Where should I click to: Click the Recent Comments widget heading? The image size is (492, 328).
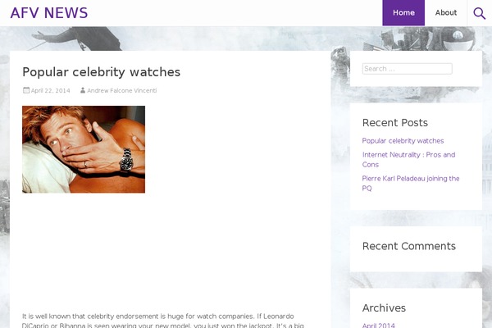point(409,246)
